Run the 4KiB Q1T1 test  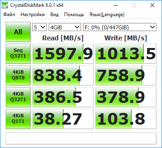click(18, 119)
